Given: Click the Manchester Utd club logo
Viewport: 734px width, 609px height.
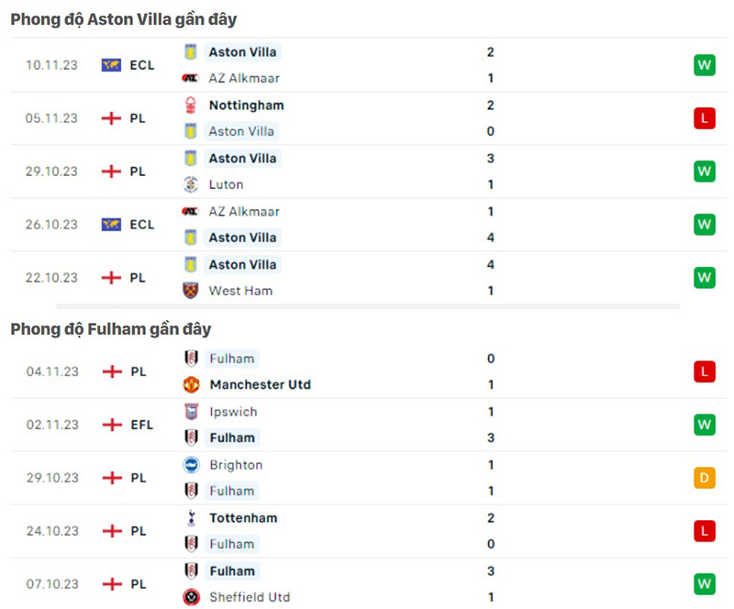Looking at the screenshot, I should point(190,385).
